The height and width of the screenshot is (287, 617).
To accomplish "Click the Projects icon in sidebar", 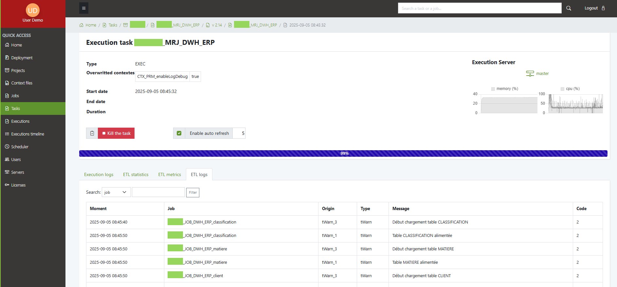I will (x=7, y=70).
